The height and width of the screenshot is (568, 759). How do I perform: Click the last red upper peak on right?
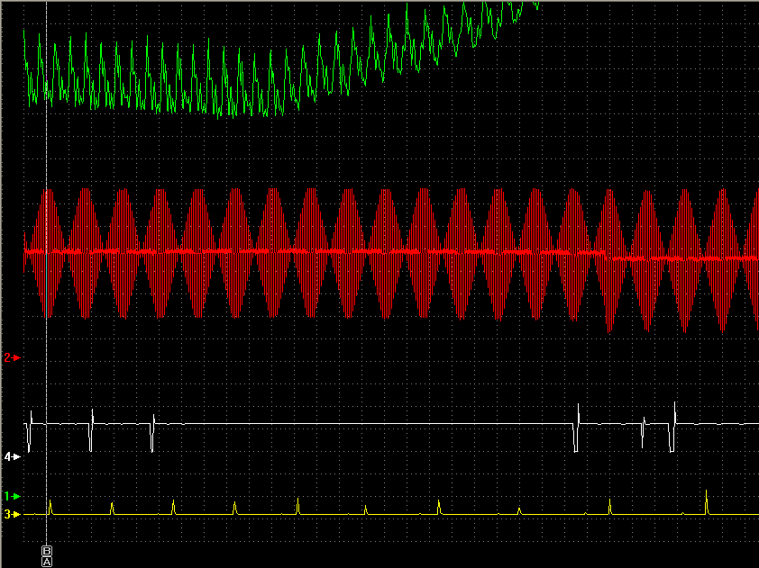(722, 191)
